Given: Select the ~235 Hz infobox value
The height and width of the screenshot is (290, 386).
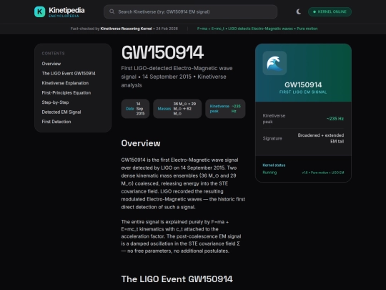Looking at the screenshot, I should (x=335, y=119).
